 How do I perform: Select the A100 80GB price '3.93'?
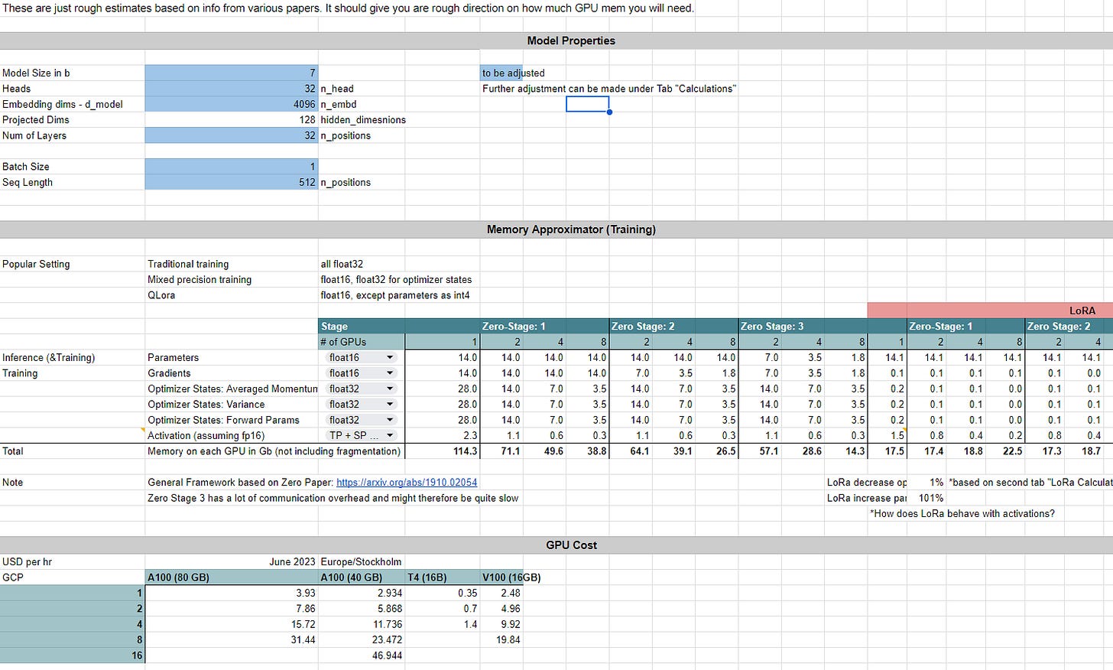[x=232, y=593]
